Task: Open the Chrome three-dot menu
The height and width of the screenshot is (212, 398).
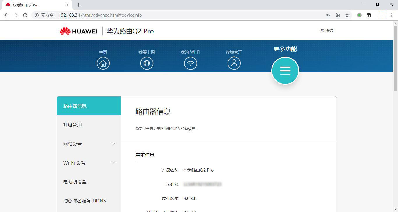Action: pyautogui.click(x=392, y=15)
